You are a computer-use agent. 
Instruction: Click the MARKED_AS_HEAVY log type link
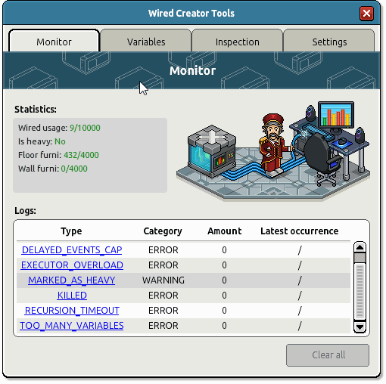point(72,280)
